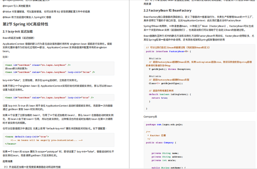Click the paragraph starting "ApplicationContext 容器的默认行为"
The width and height of the screenshot is (257, 169).
[57, 47]
